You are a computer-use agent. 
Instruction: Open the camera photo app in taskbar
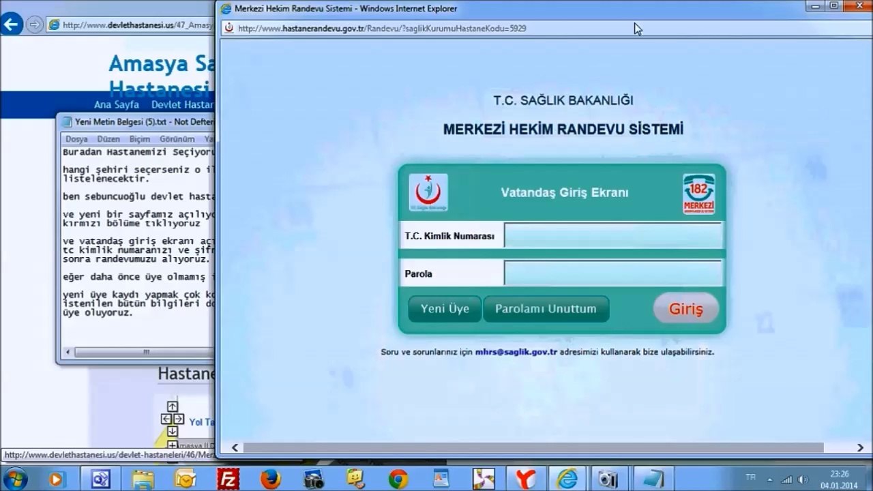[x=313, y=479]
